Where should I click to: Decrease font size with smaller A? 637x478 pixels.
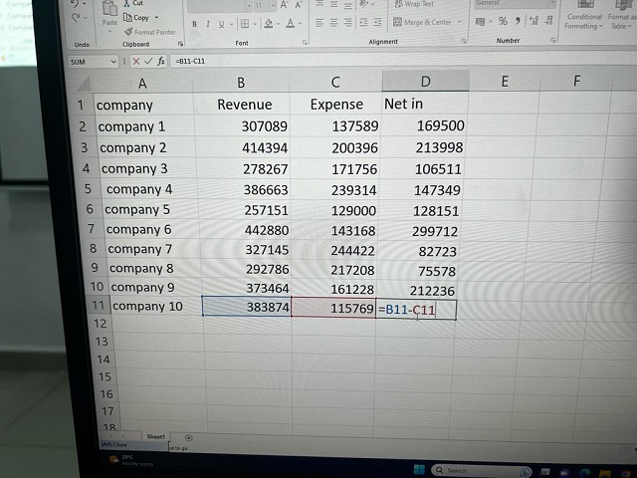point(299,5)
